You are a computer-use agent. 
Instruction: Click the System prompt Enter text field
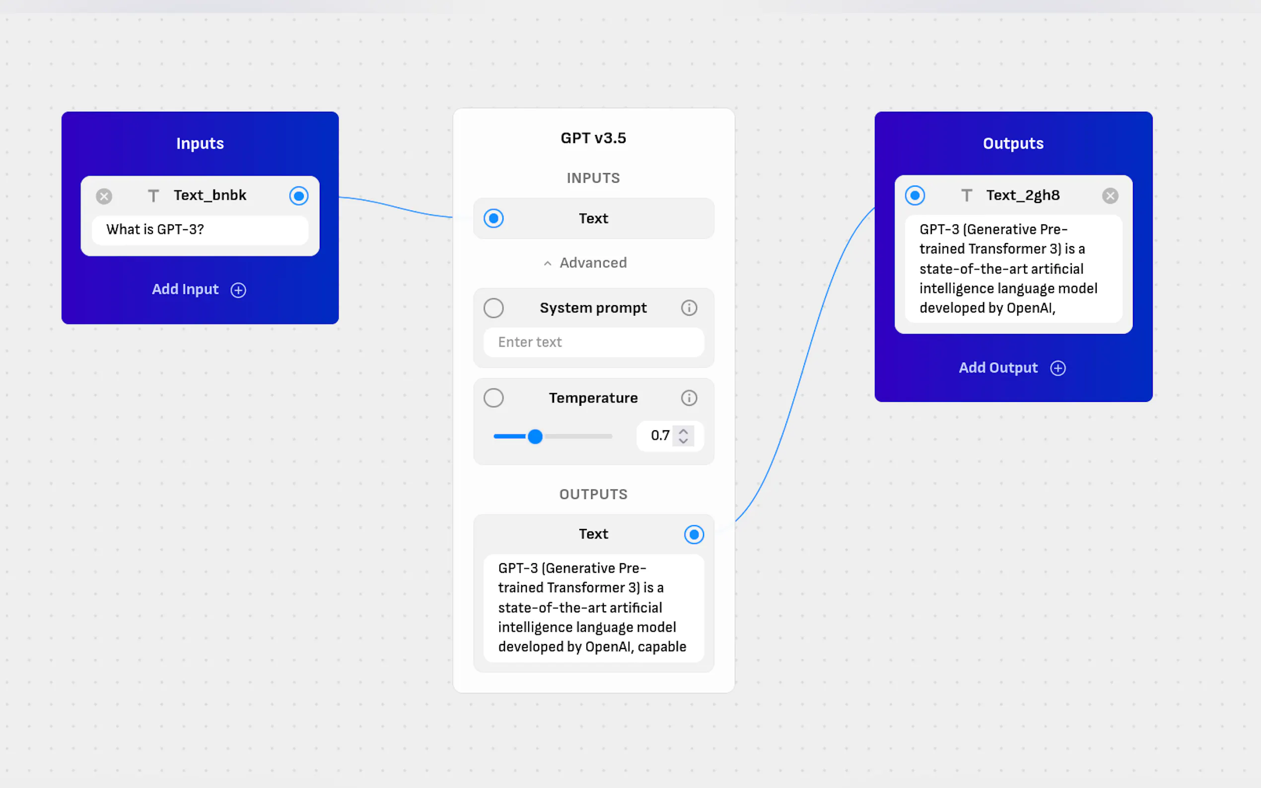coord(593,342)
